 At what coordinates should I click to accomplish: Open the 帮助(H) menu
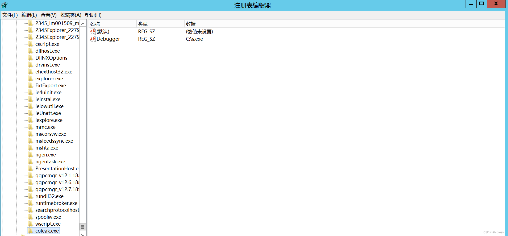pyautogui.click(x=93, y=15)
